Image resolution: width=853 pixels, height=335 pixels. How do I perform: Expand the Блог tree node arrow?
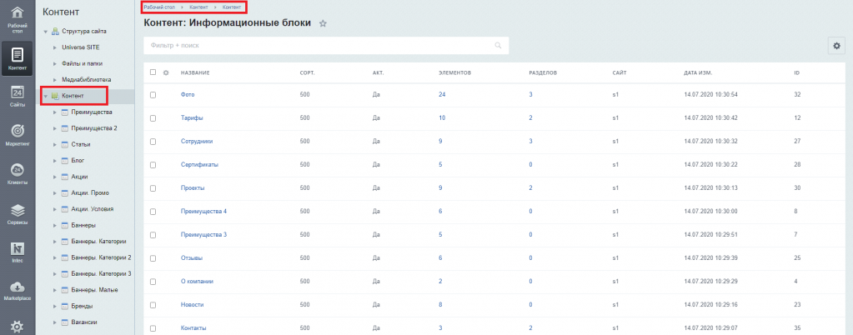click(x=55, y=159)
